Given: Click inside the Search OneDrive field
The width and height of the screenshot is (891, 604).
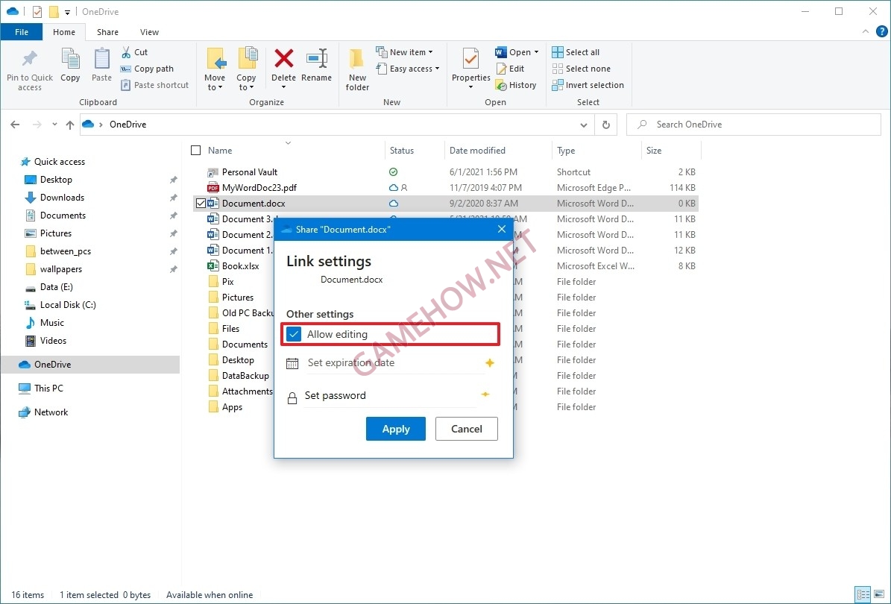Looking at the screenshot, I should (x=753, y=125).
